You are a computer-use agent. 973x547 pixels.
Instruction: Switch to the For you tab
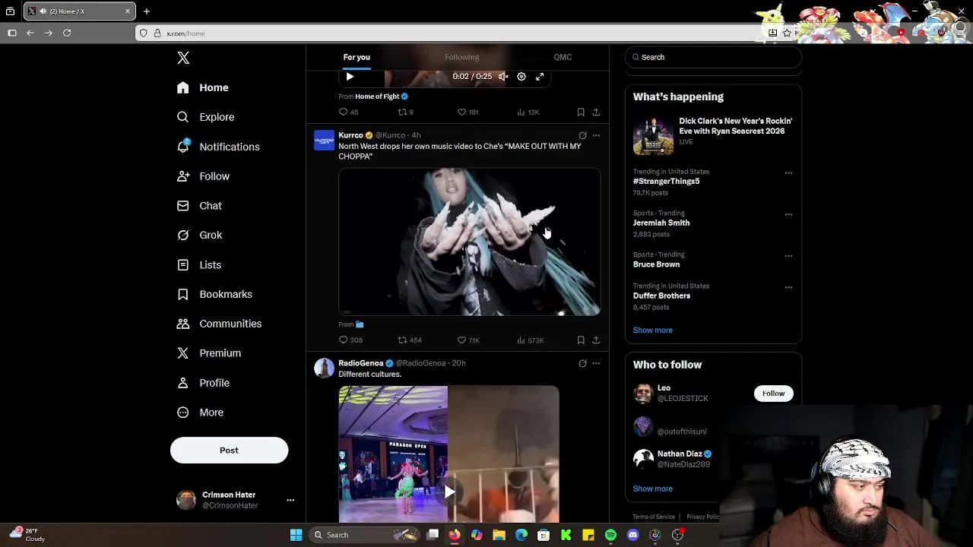(x=357, y=57)
